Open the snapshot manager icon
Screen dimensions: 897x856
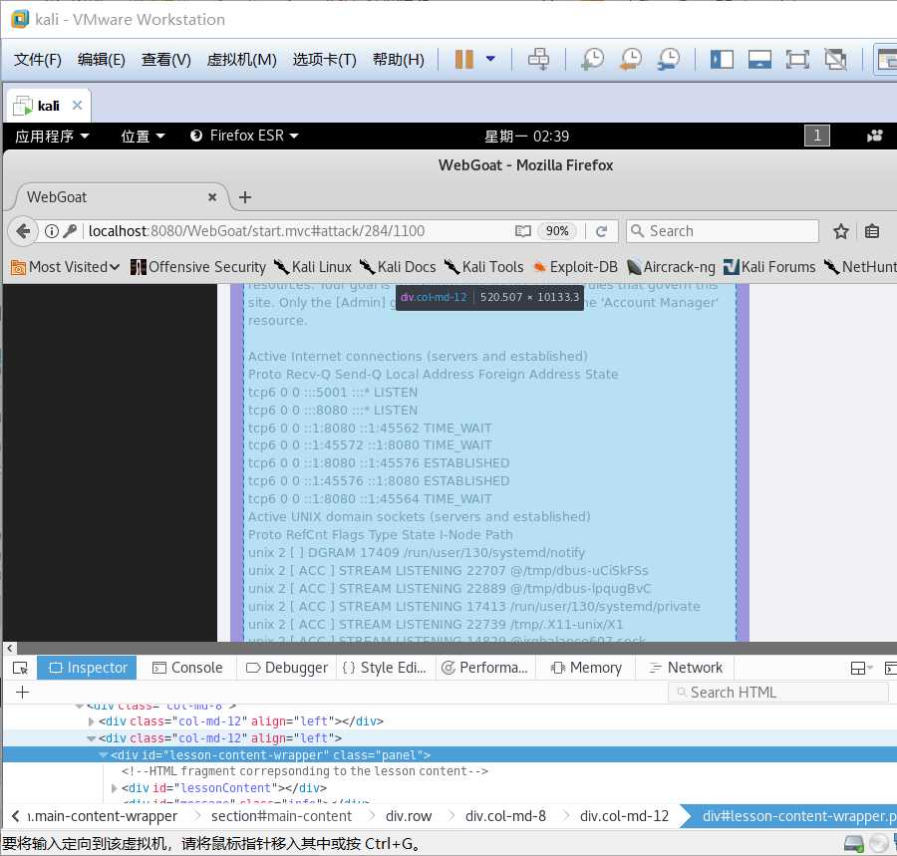click(x=668, y=59)
